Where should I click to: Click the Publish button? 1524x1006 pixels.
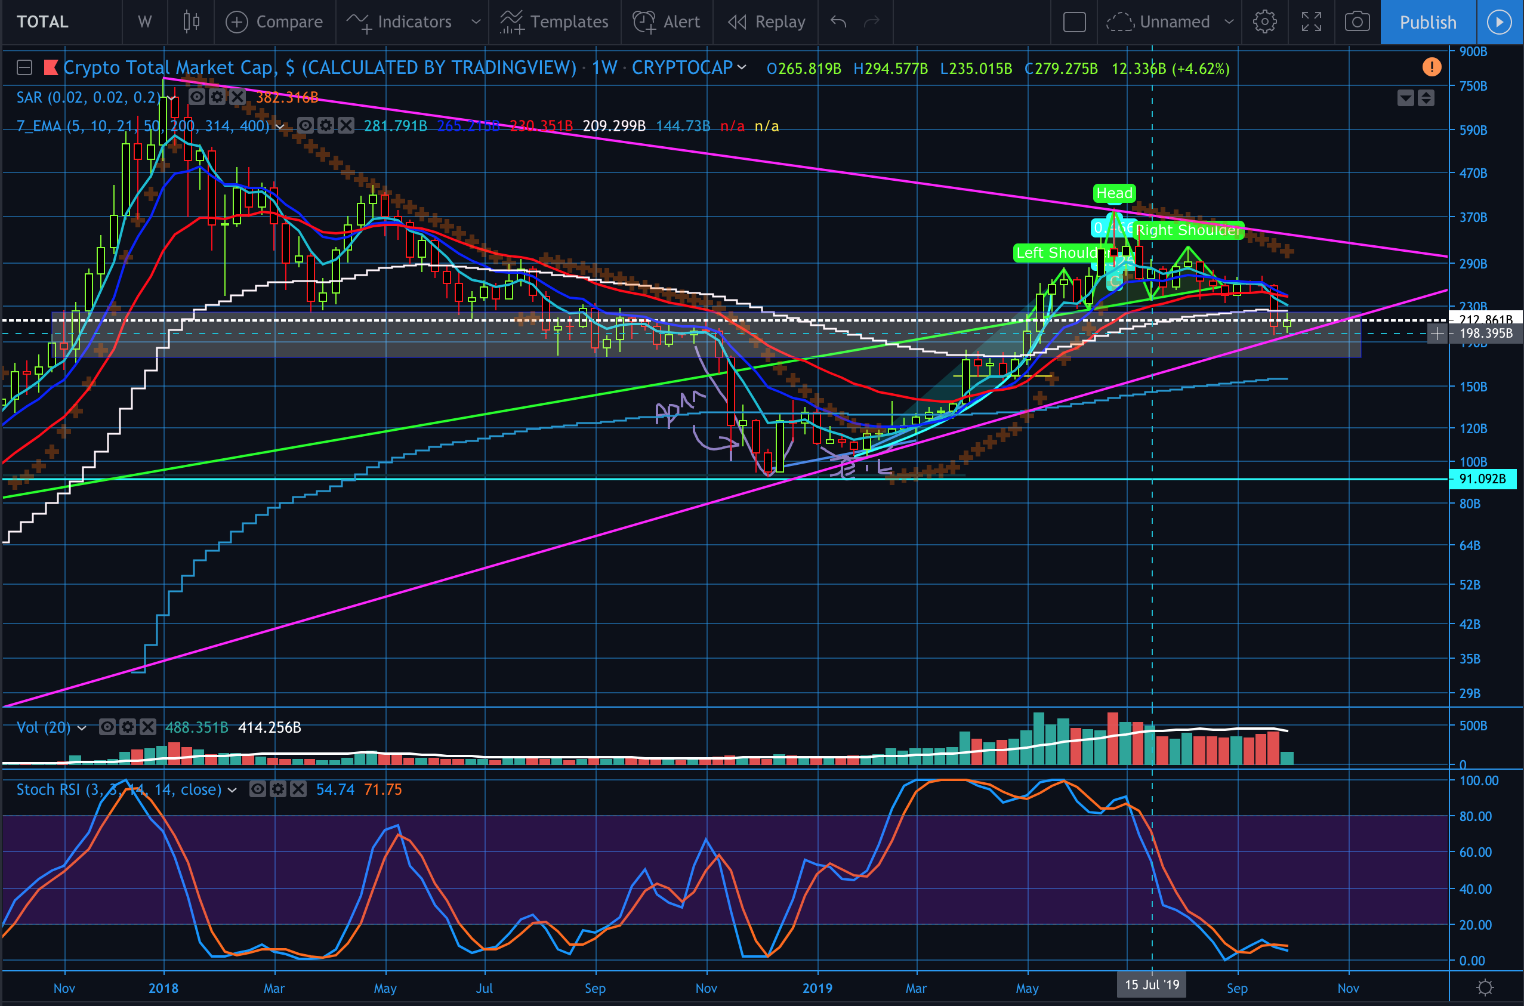(1428, 22)
